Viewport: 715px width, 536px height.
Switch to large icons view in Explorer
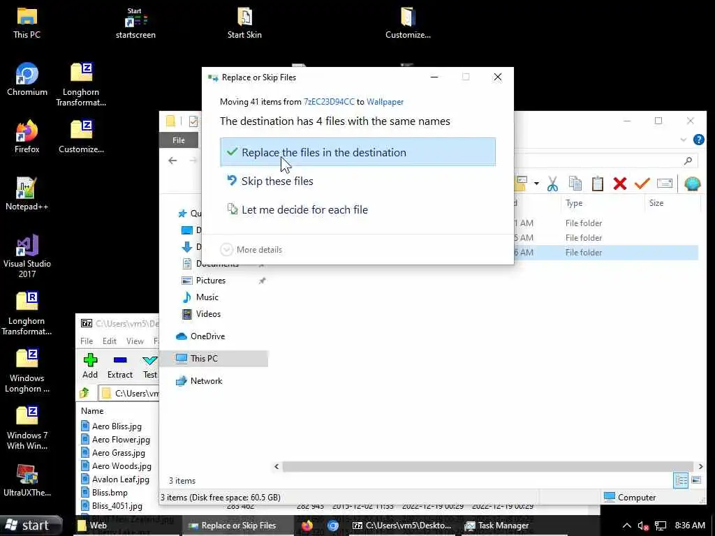pos(696,480)
